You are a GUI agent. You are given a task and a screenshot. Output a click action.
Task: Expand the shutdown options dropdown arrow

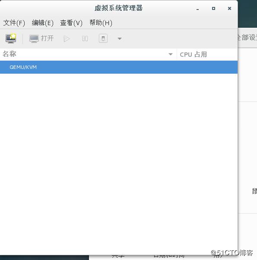point(120,39)
